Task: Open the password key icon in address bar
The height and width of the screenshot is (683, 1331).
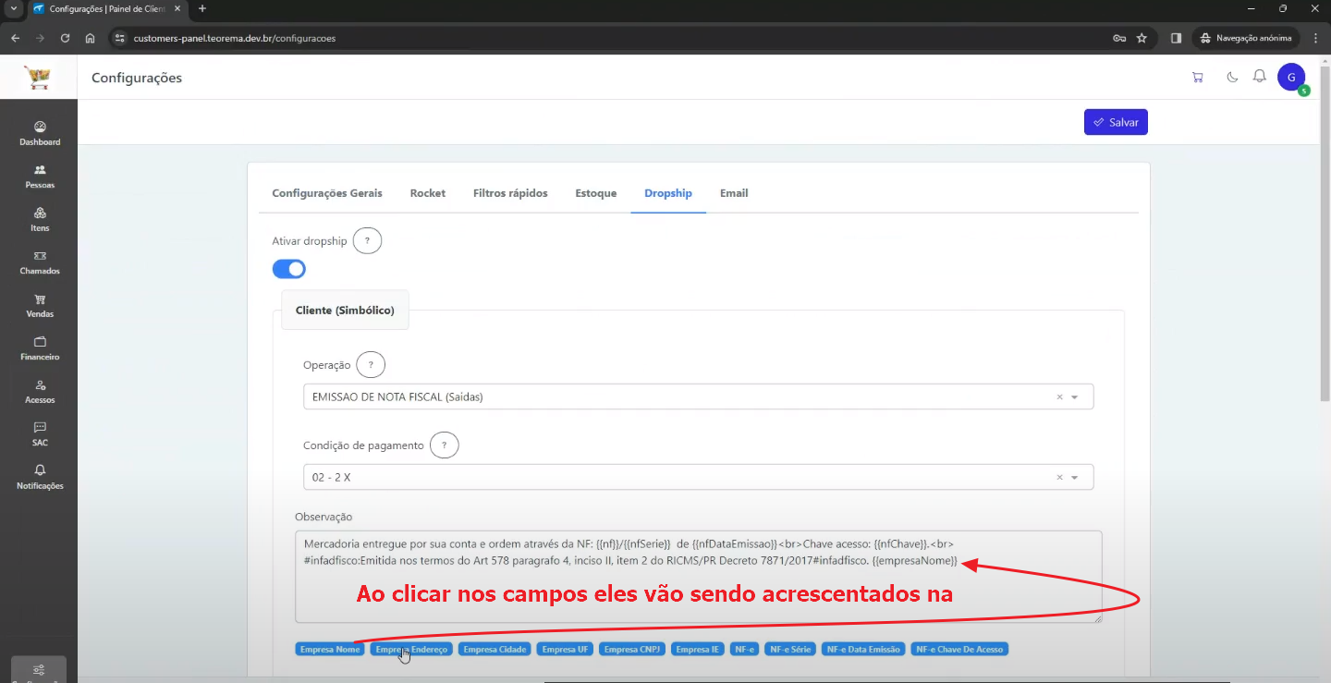Action: pos(1118,38)
